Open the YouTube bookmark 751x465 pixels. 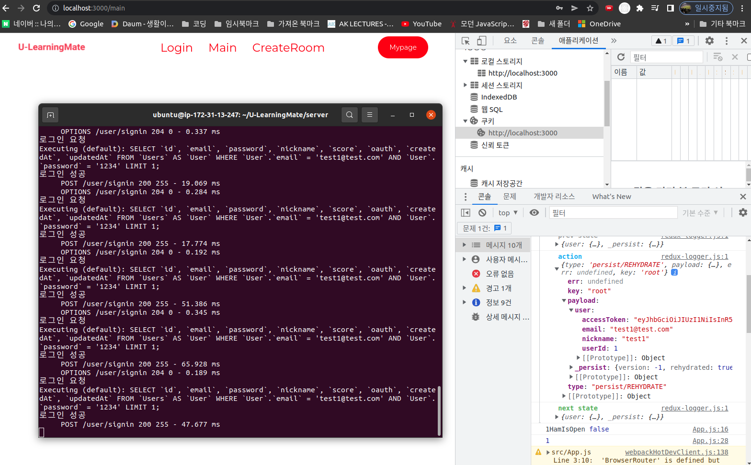pyautogui.click(x=421, y=24)
